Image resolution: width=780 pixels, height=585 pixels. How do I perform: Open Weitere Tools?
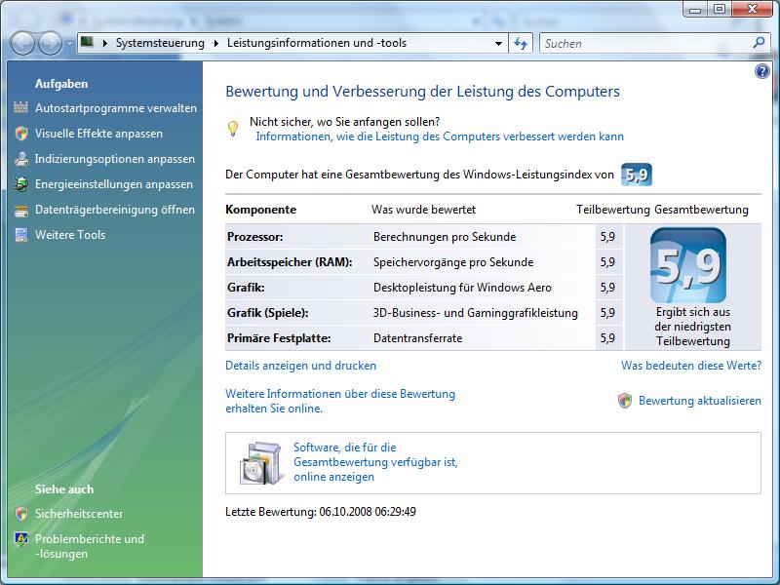coord(70,235)
